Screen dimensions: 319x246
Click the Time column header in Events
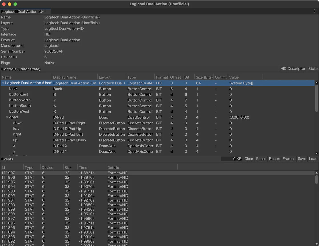tap(92, 168)
